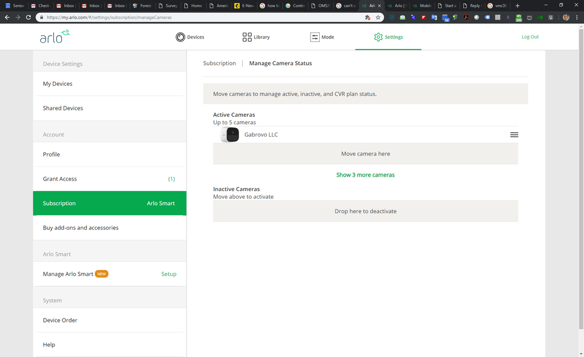
Task: Click the padlock site info icon
Action: click(41, 17)
